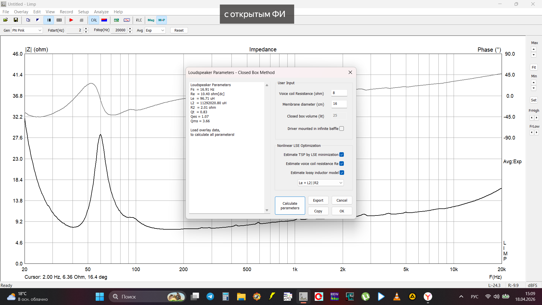Switch to Mag magnitude-only view
The width and height of the screenshot is (542, 305).
[x=151, y=20]
